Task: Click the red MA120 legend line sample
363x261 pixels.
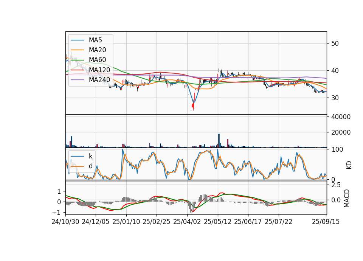Action: tap(77, 70)
